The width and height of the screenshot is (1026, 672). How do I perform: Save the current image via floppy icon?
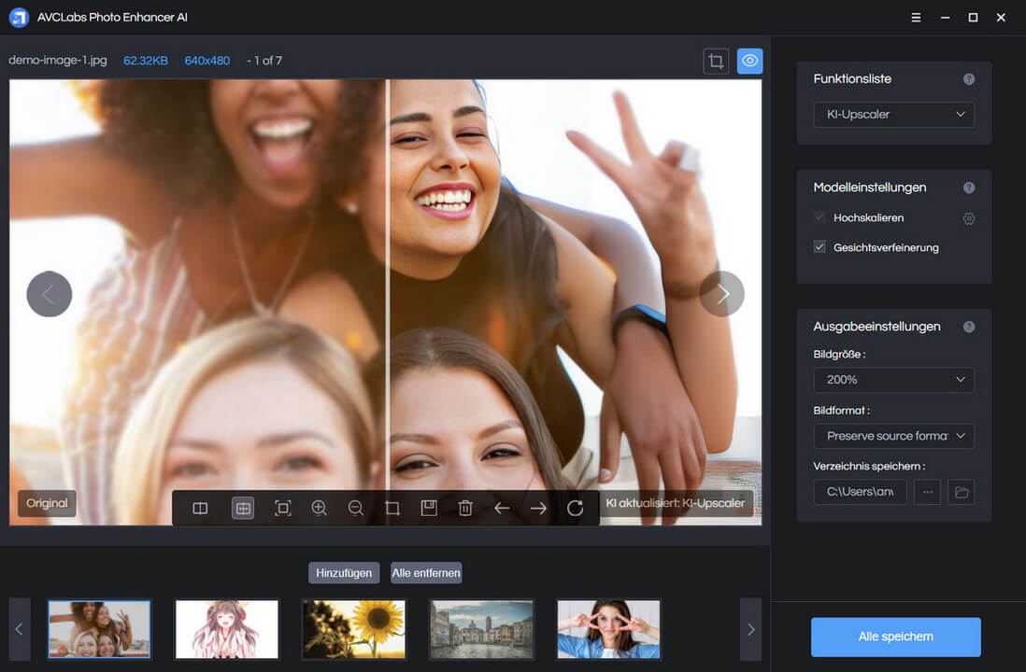pos(429,508)
